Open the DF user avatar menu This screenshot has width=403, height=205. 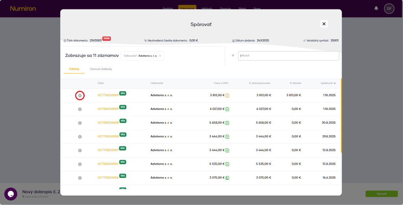point(389,8)
